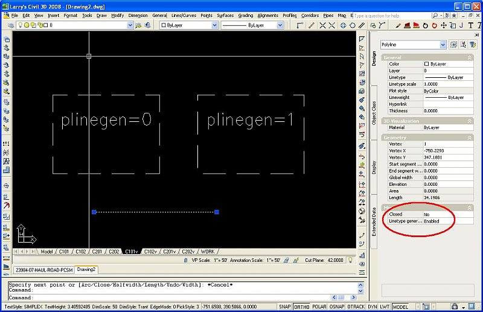483x312 pixels.
Task: Toggle LWT lineweight display
Action: click(x=385, y=307)
